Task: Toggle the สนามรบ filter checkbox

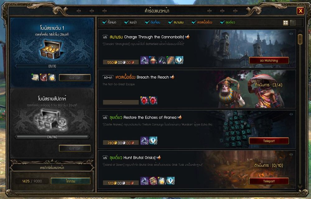Action: point(170,22)
